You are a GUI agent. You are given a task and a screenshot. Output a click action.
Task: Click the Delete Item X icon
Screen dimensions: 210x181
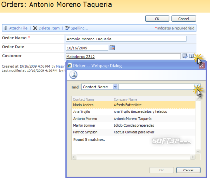[35, 28]
